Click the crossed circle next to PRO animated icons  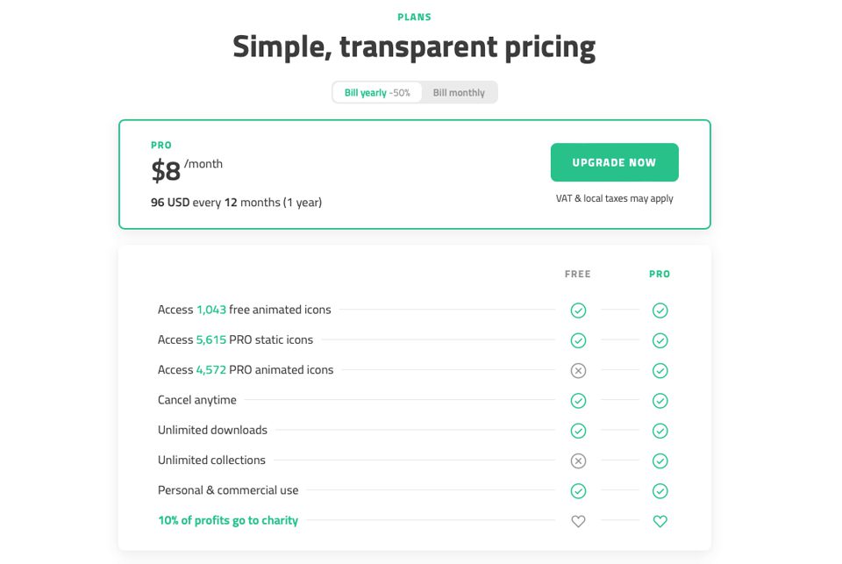point(578,370)
